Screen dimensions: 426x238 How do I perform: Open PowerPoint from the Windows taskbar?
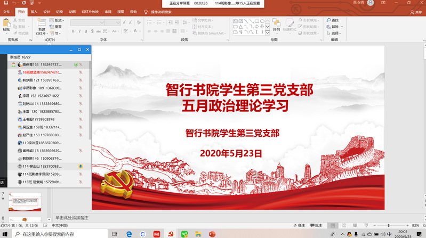(x=212, y=234)
